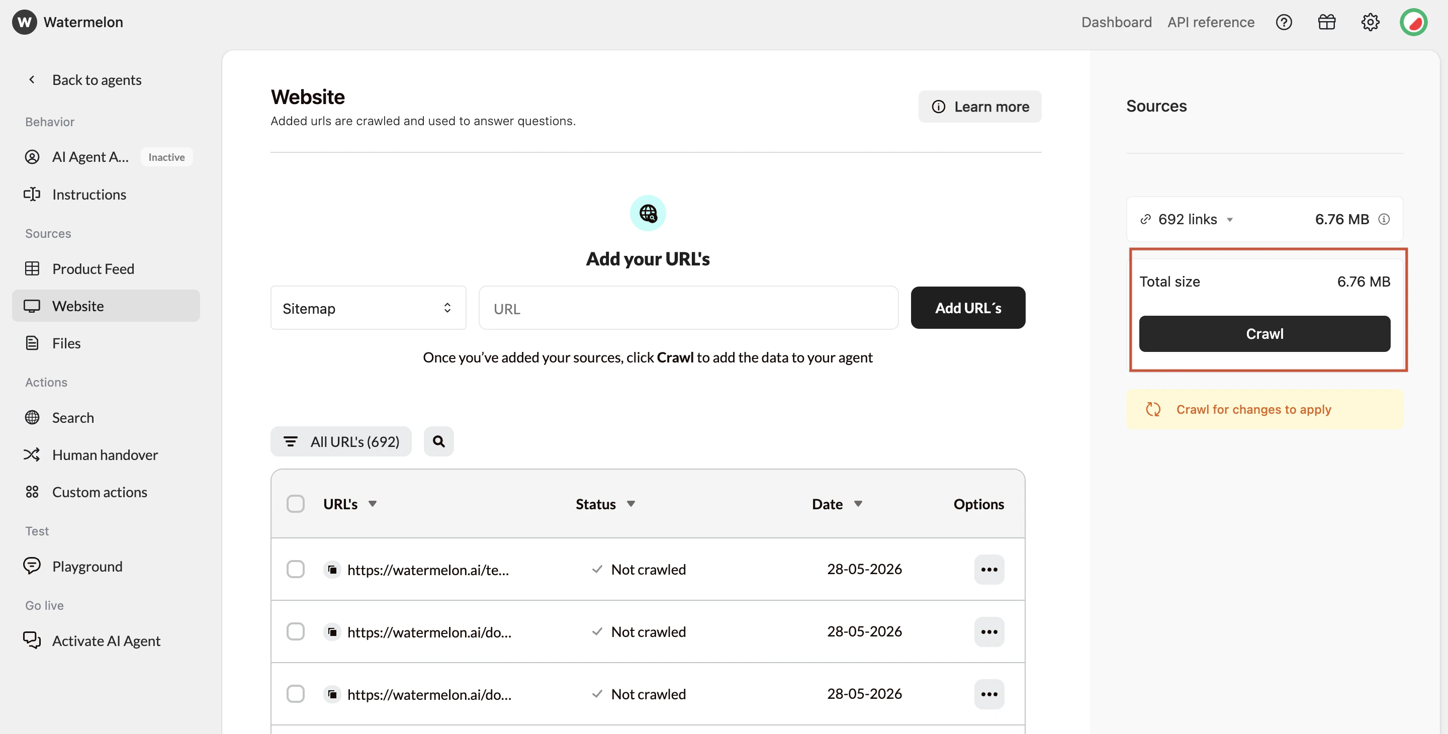The height and width of the screenshot is (734, 1448).
Task: Open the gift rewards icon
Action: (x=1327, y=22)
